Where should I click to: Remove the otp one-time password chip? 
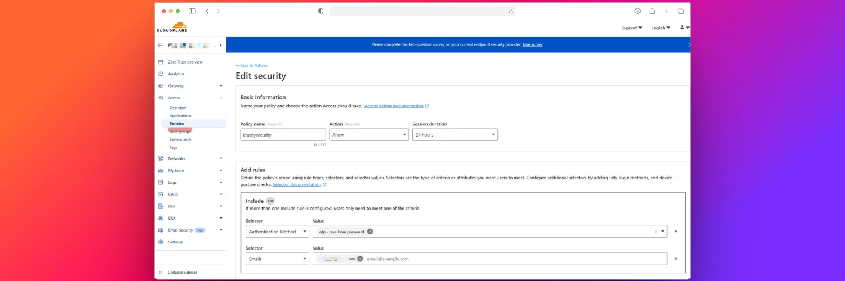(x=370, y=232)
